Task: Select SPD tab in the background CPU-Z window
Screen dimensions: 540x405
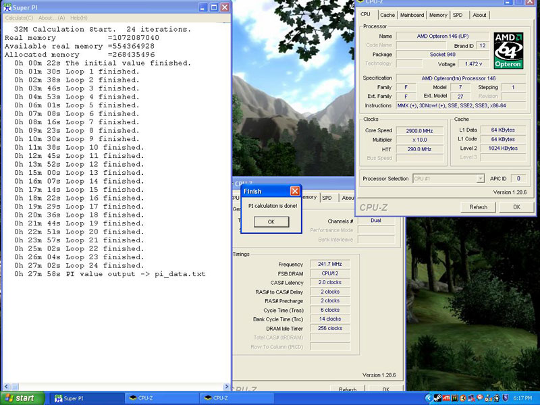Action: pyautogui.click(x=327, y=198)
